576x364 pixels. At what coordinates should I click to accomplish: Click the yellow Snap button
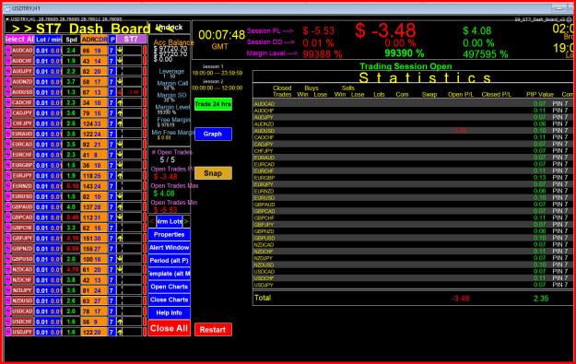coord(213,173)
